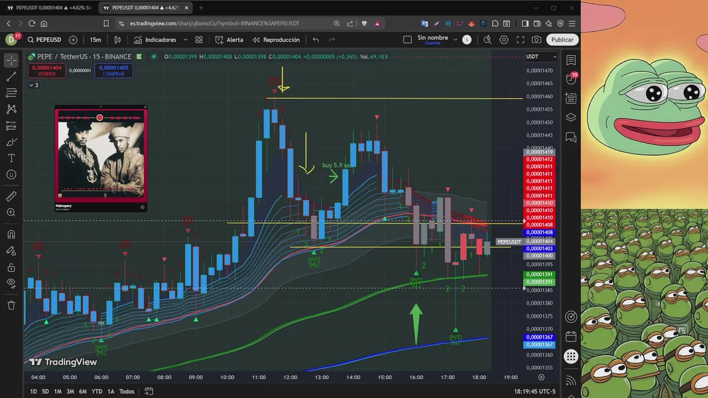Viewport: 708px width, 398px height.
Task: Activate the zoom in tool
Action: click(x=11, y=213)
